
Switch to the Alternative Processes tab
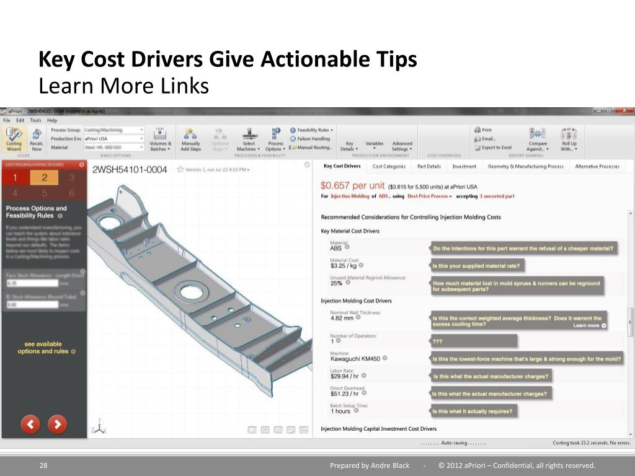[597, 166]
